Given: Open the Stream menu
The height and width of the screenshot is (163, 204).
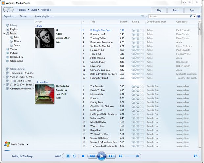Looking at the screenshot, I should [x=25, y=16].
